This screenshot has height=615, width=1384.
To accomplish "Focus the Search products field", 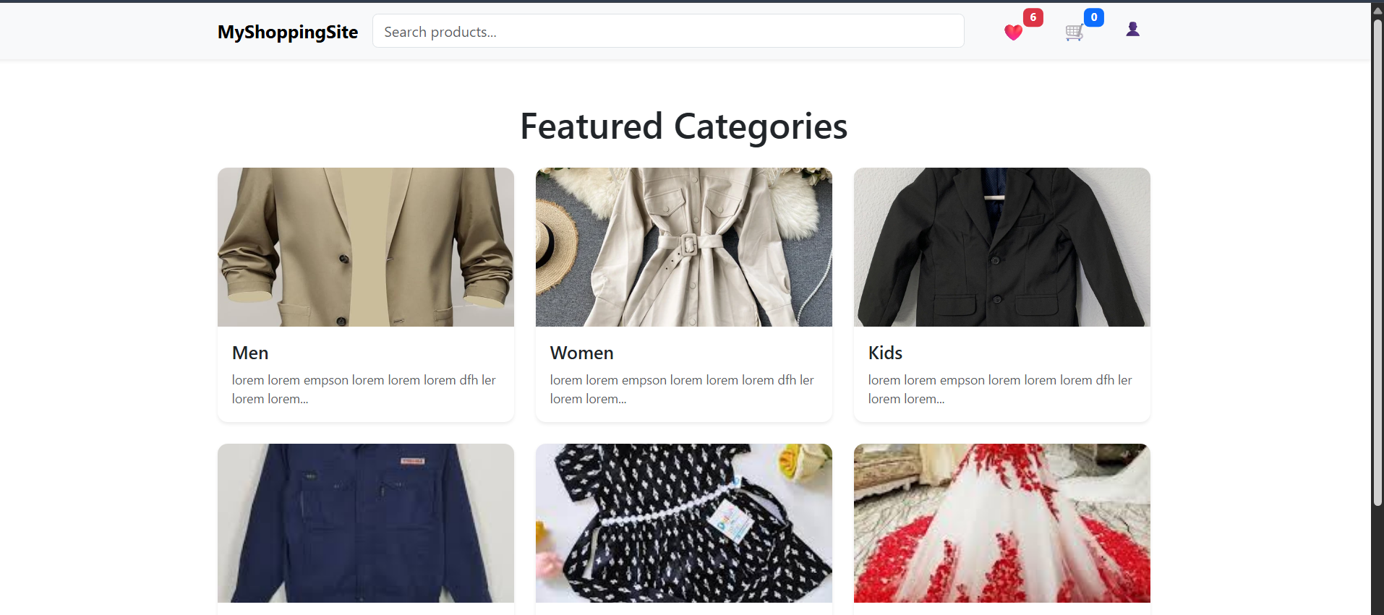I will pyautogui.click(x=667, y=32).
